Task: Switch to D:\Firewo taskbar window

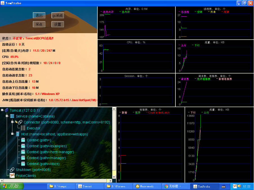Action: click(119, 186)
